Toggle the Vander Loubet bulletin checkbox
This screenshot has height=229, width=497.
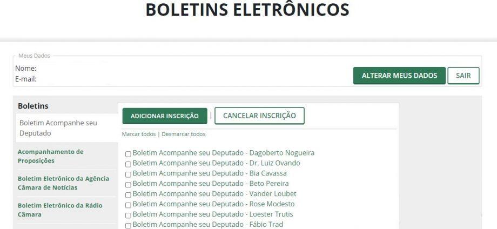point(128,195)
